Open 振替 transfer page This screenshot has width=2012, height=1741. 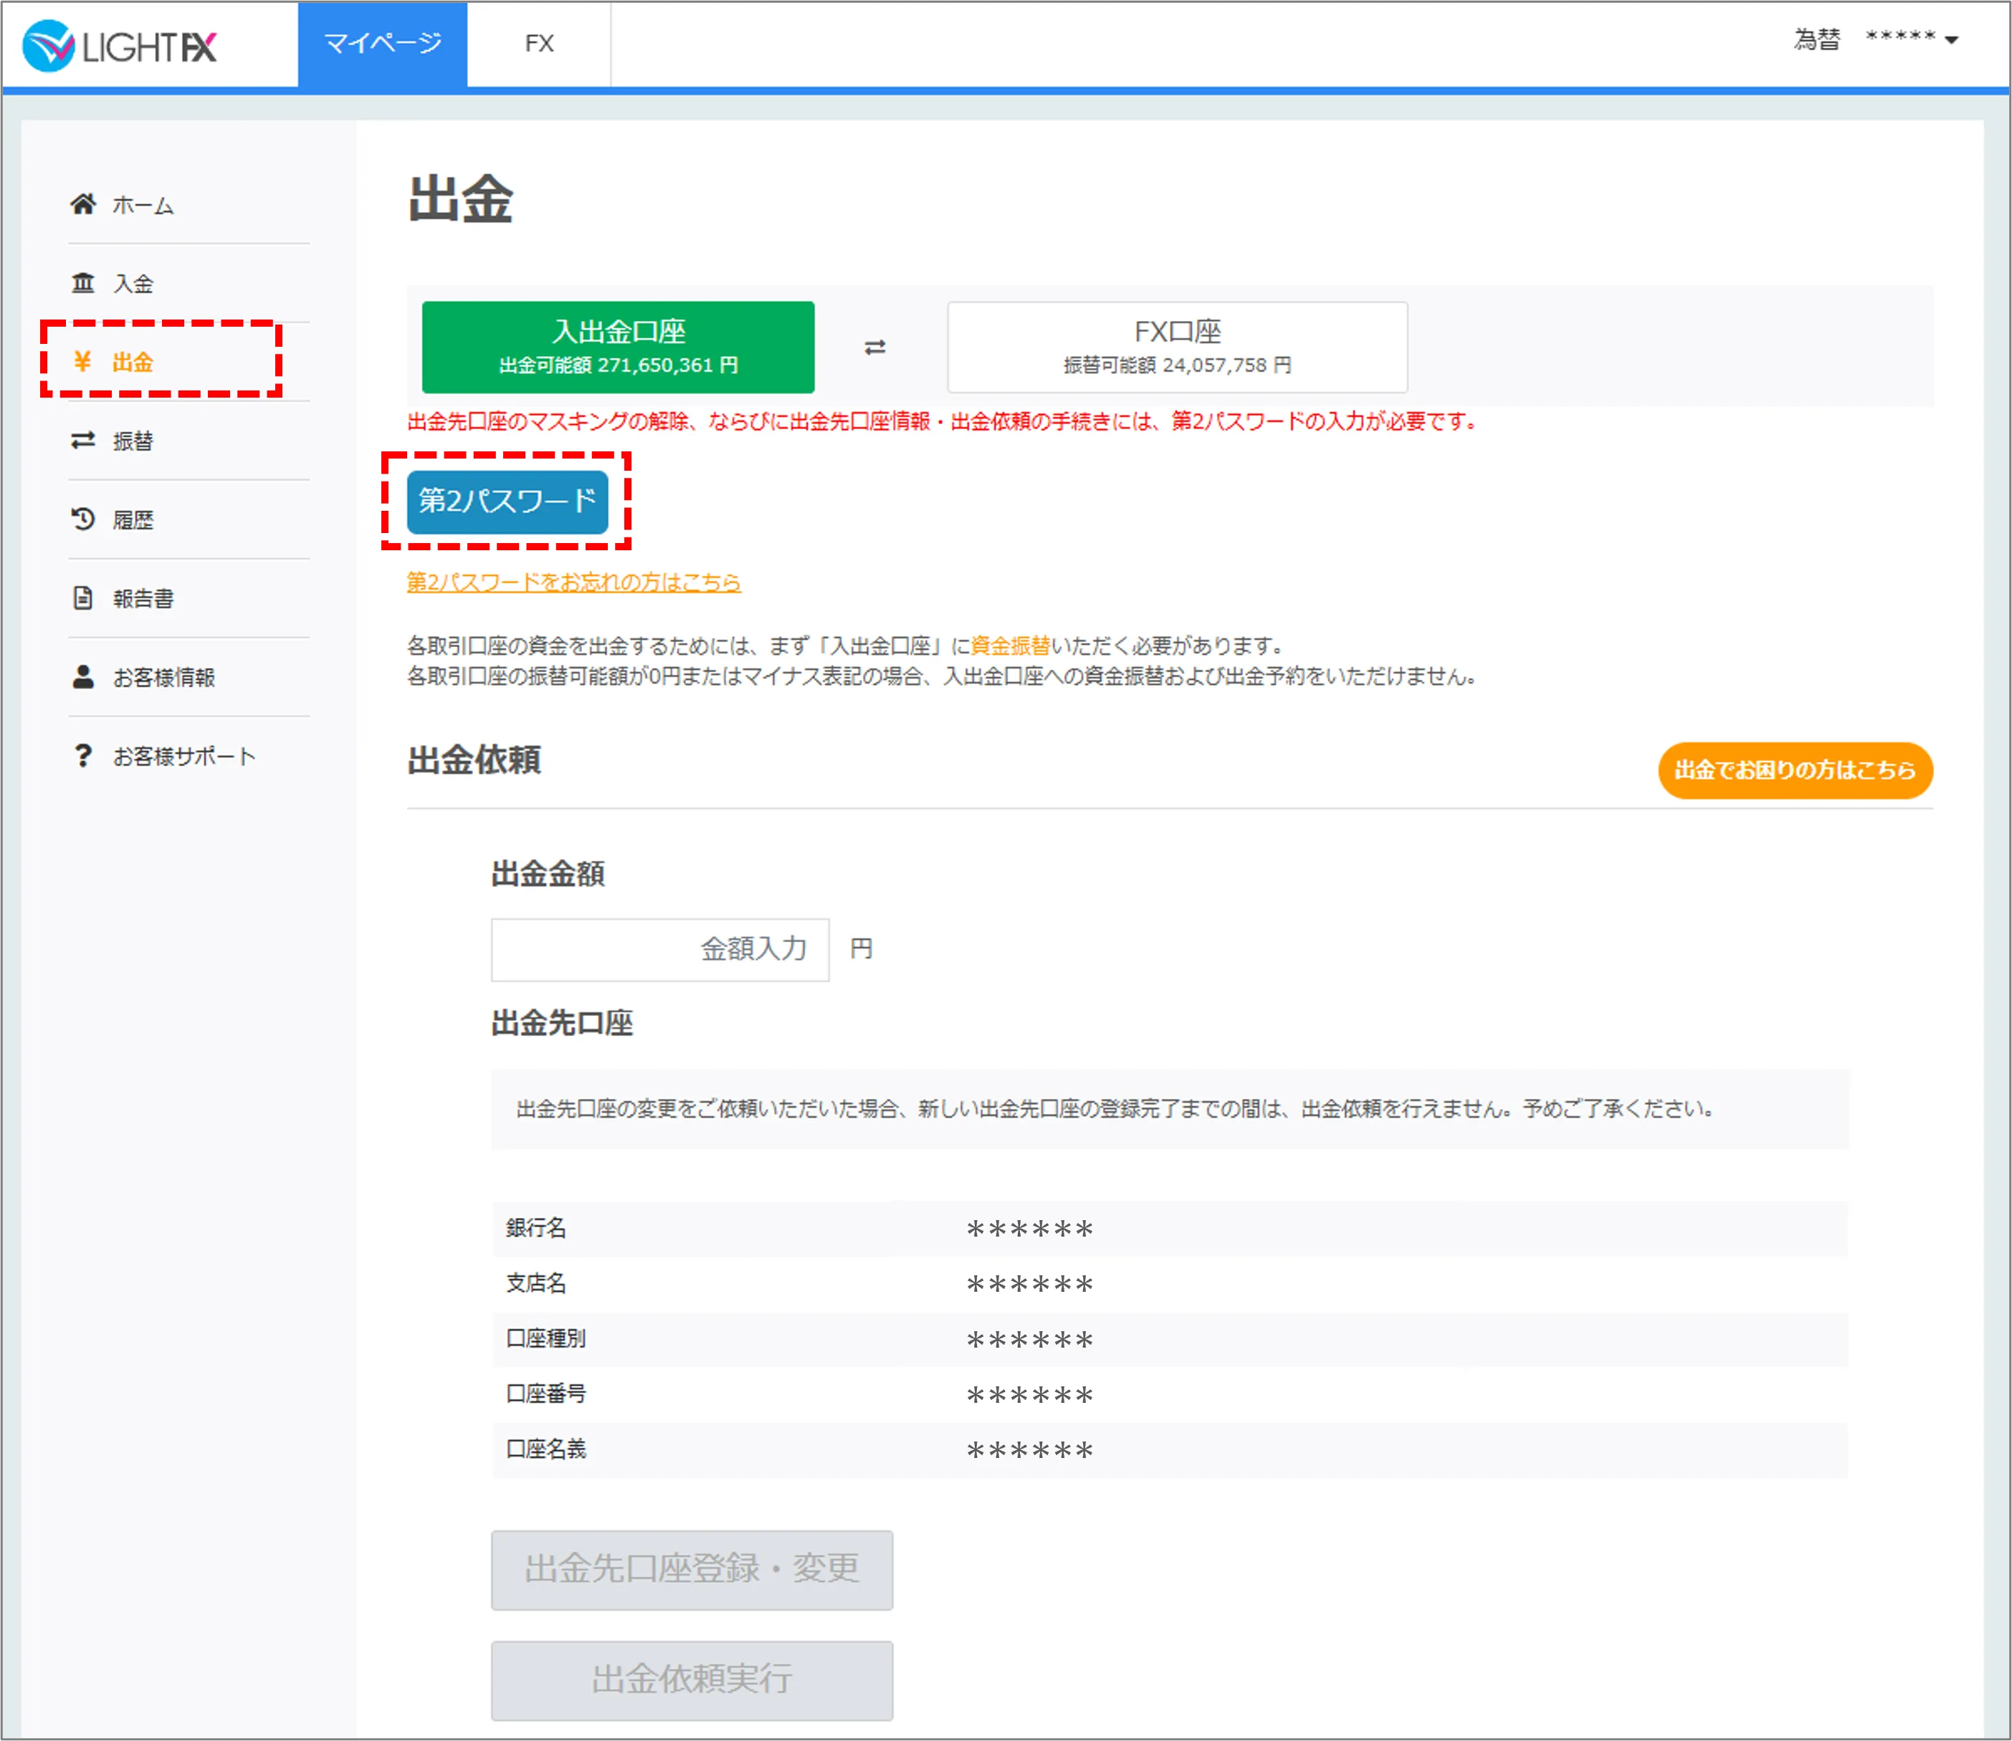point(133,441)
